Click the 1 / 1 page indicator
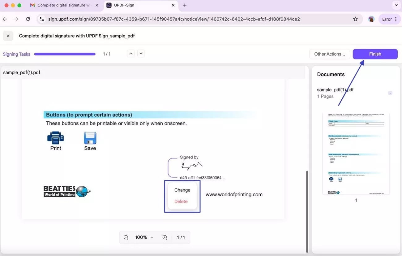 [x=181, y=237]
